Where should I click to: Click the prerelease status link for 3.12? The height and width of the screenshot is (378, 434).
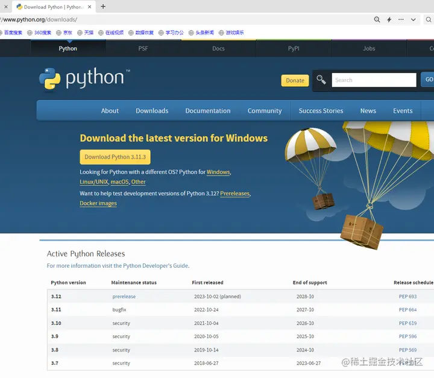(124, 297)
